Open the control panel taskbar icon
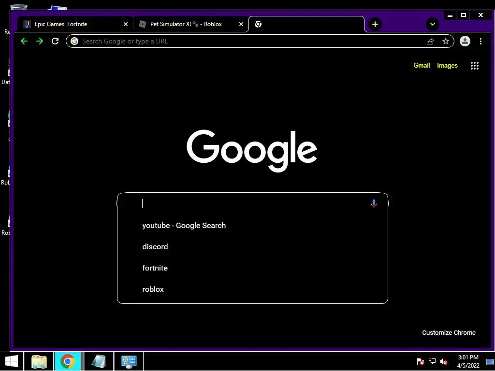This screenshot has height=371, width=495. point(129,361)
